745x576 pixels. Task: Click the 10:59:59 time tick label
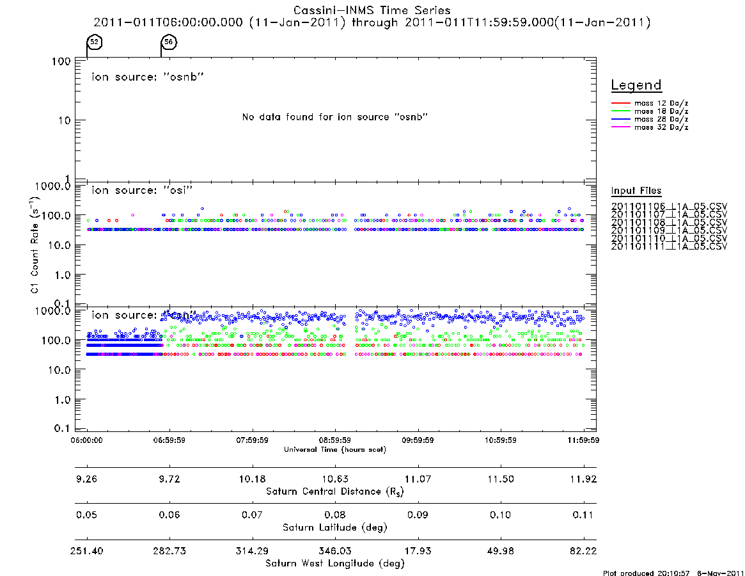click(x=501, y=440)
